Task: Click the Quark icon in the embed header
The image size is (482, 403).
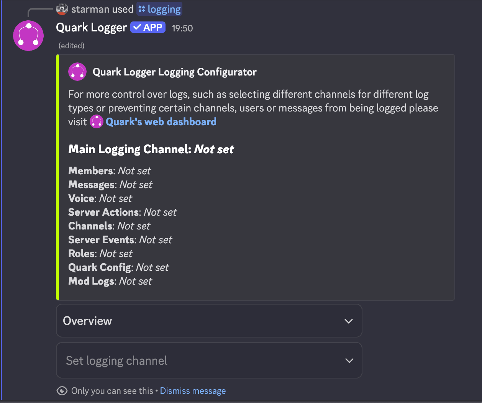Action: pos(77,72)
